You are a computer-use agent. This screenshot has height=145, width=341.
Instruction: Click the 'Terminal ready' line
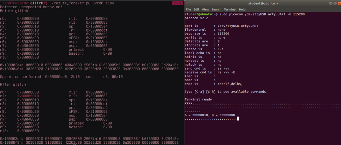(x=198, y=100)
